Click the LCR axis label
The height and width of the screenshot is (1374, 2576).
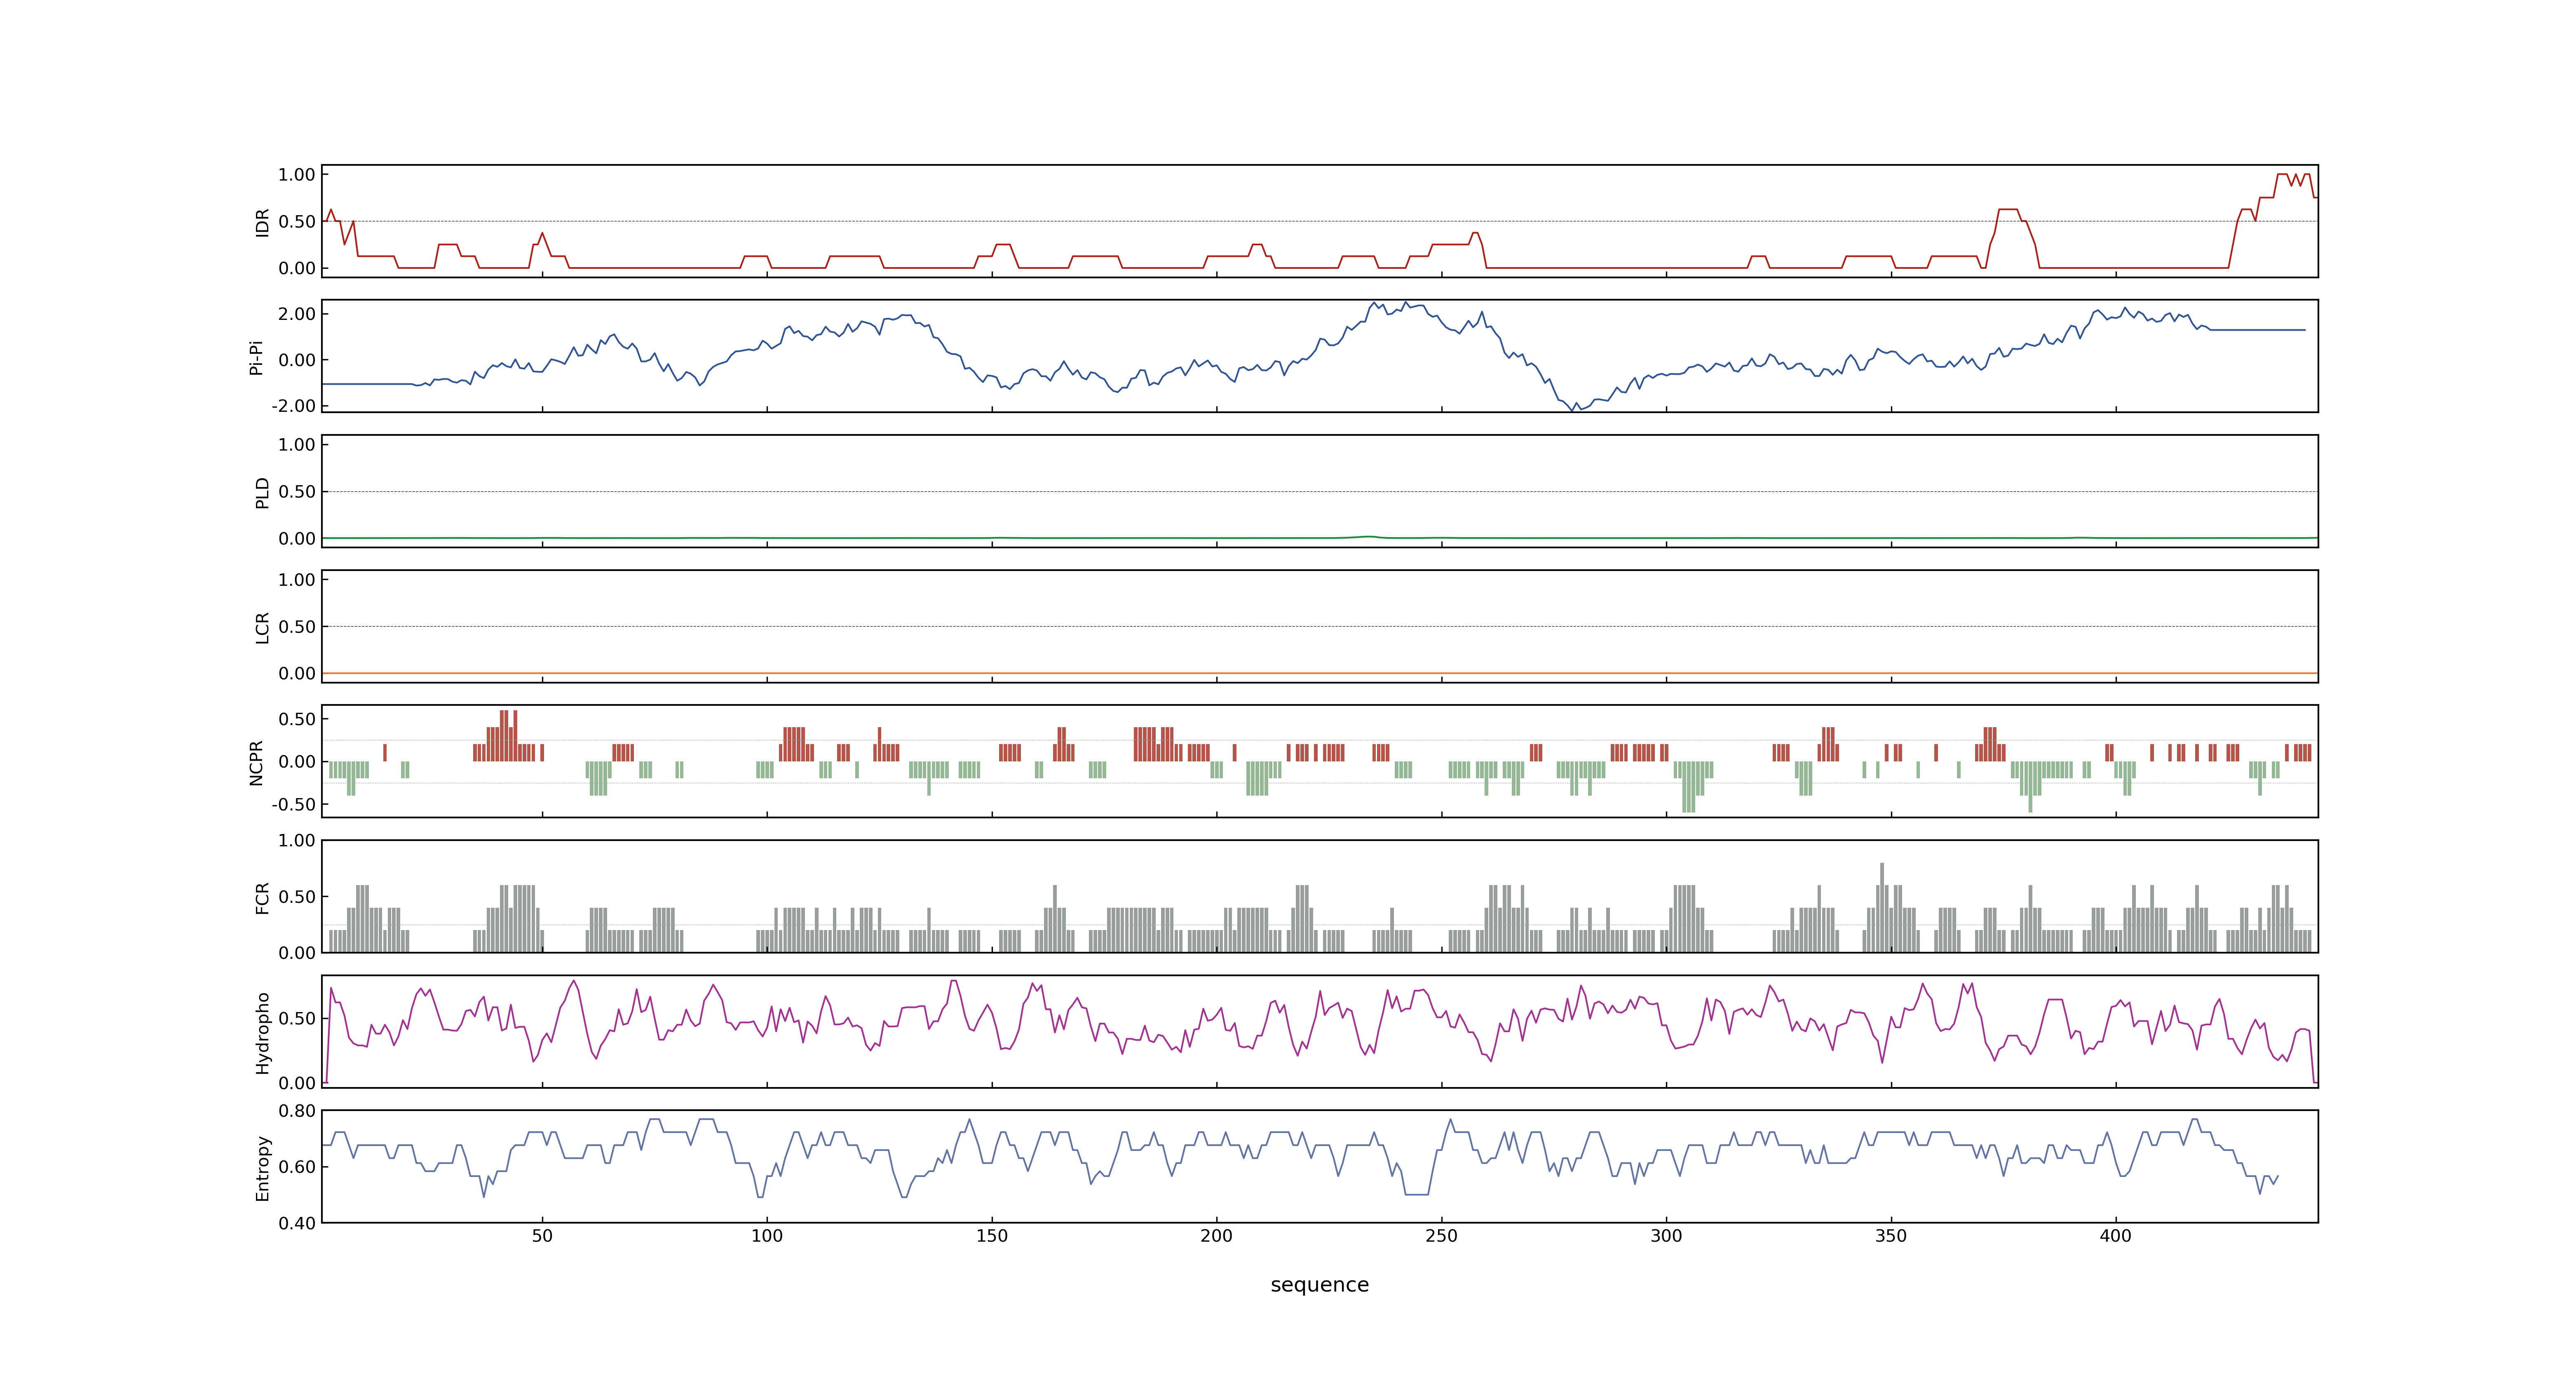point(262,627)
